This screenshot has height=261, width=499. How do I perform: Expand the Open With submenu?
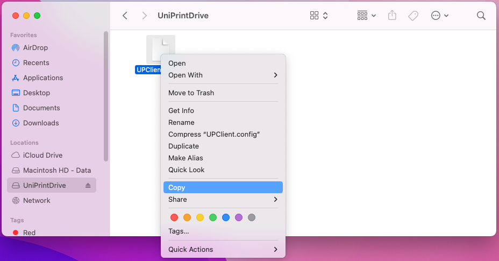coord(223,75)
